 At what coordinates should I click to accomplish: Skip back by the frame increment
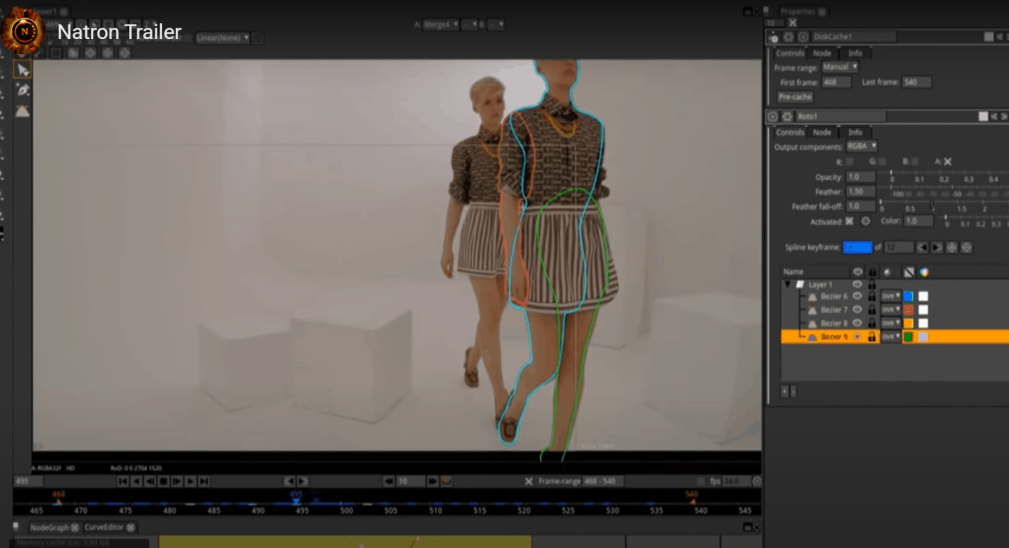click(389, 481)
